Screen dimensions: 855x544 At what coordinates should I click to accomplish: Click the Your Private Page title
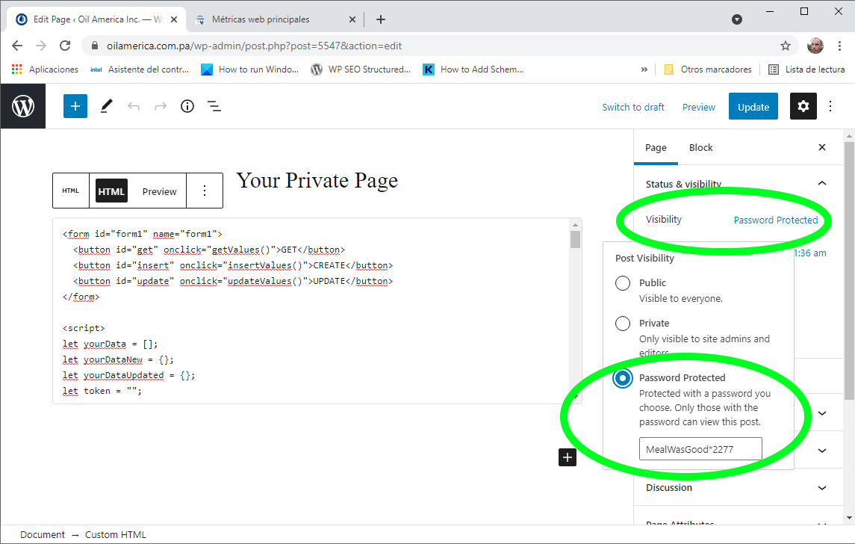(x=317, y=180)
